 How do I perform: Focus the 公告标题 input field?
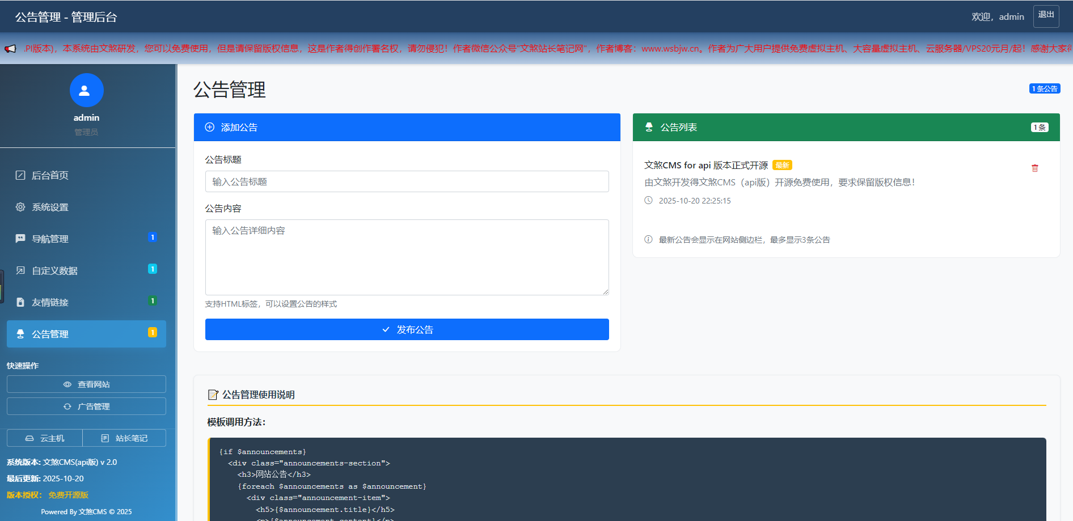(x=407, y=181)
